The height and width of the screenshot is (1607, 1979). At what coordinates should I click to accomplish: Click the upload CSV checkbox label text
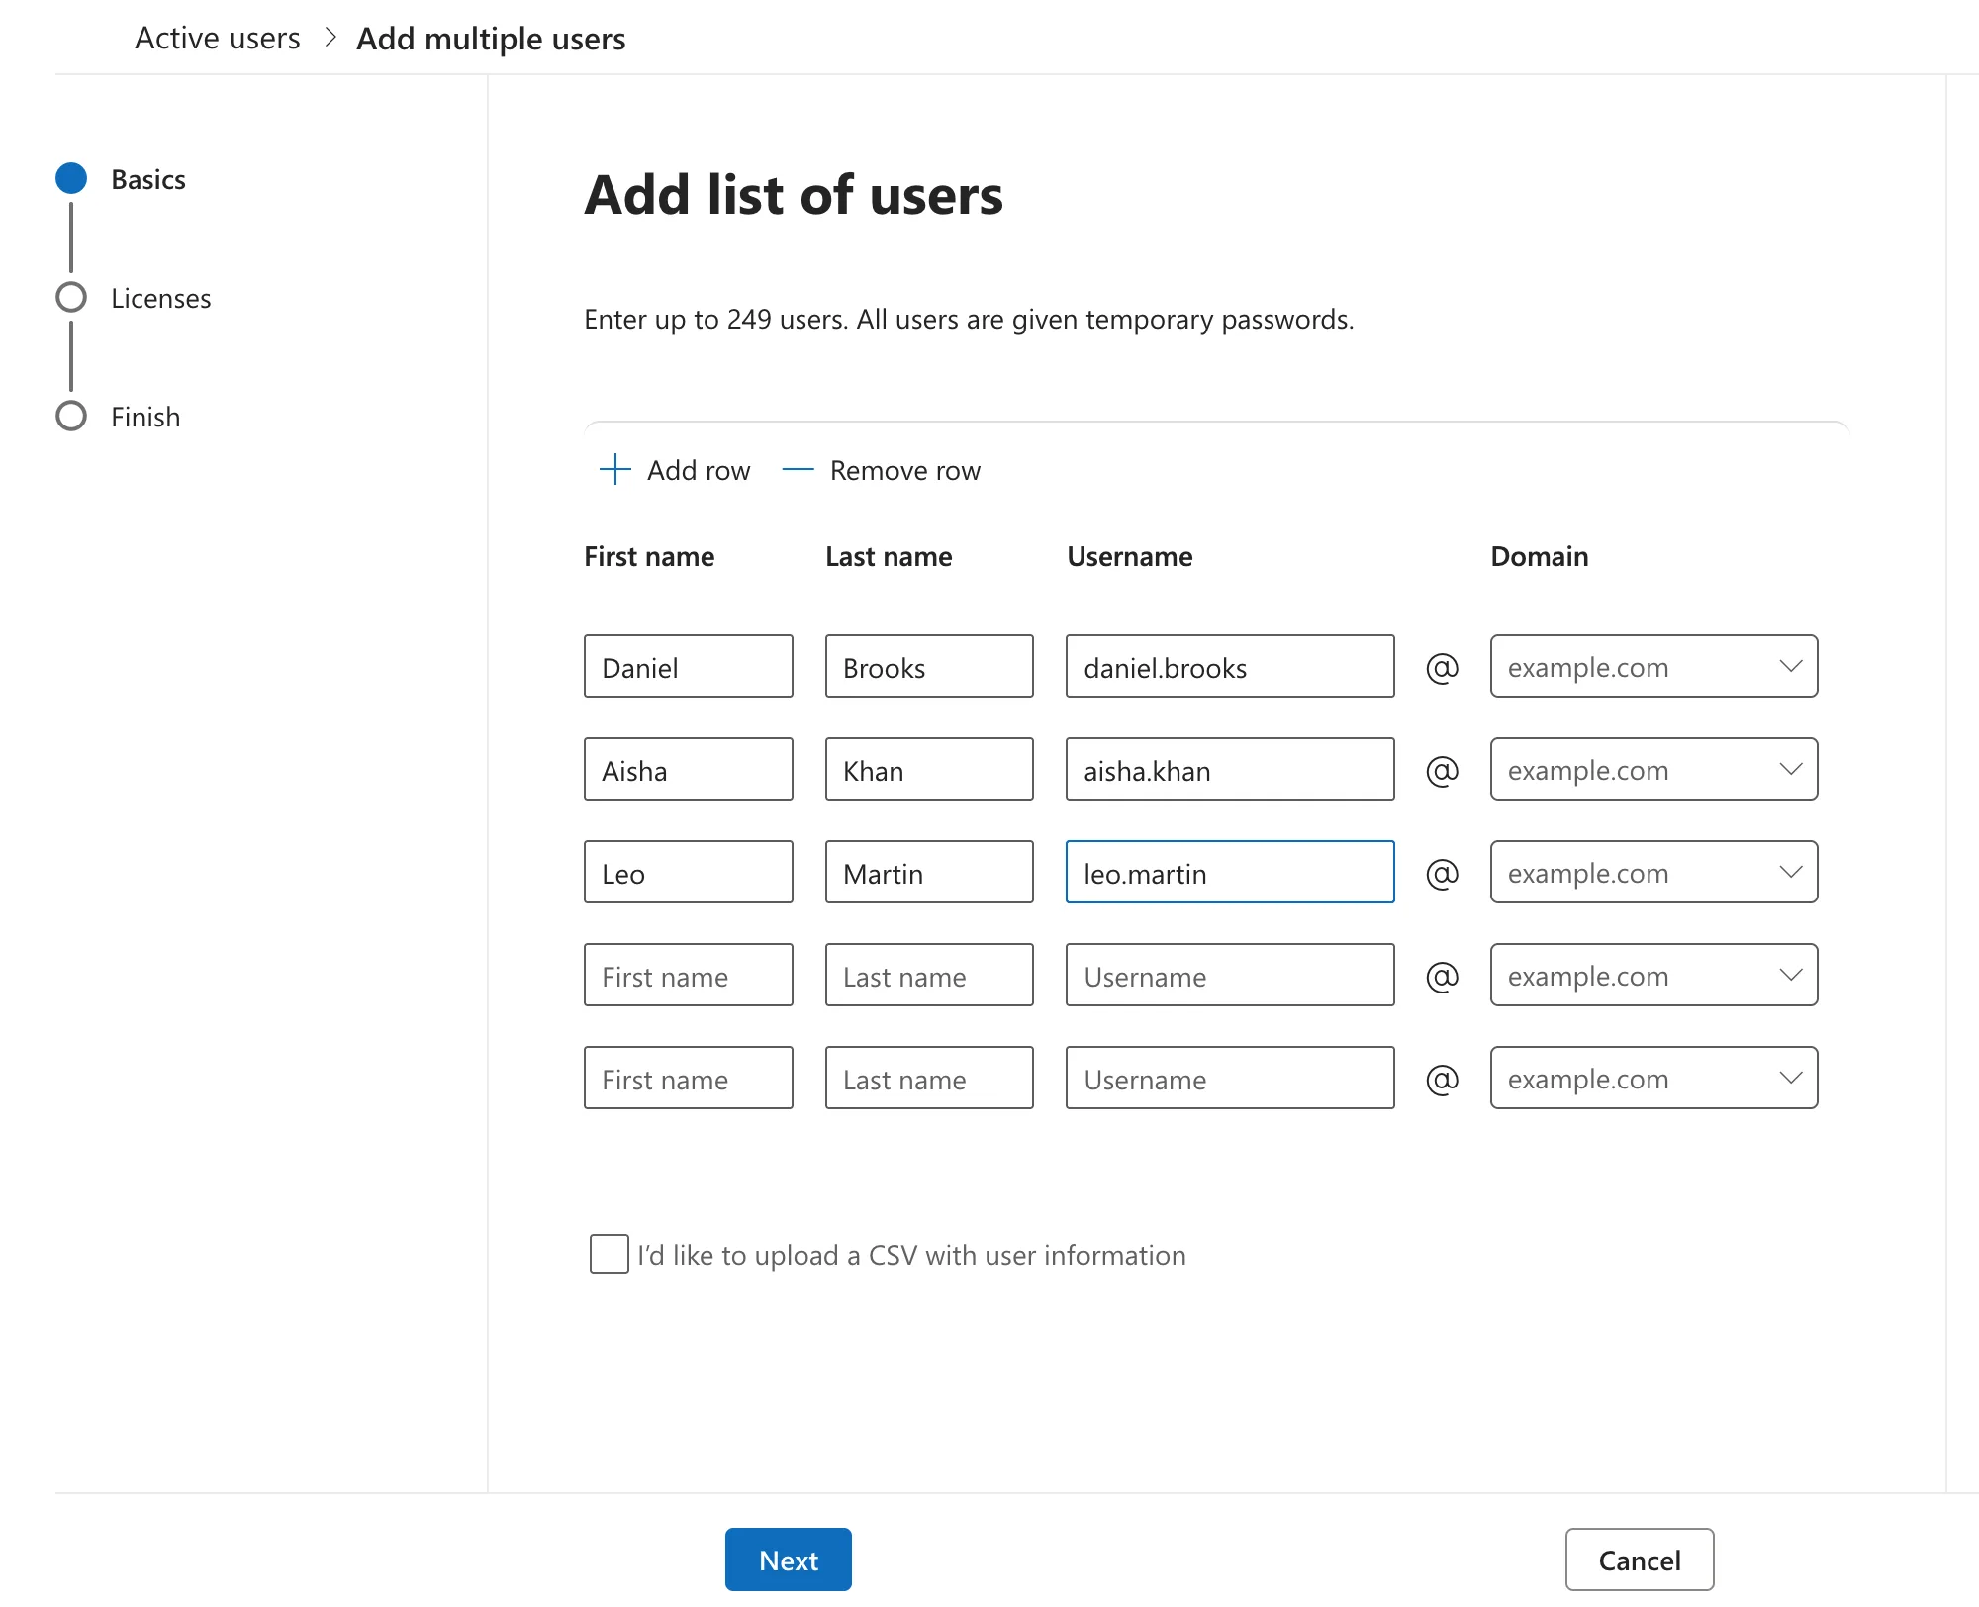(x=911, y=1255)
